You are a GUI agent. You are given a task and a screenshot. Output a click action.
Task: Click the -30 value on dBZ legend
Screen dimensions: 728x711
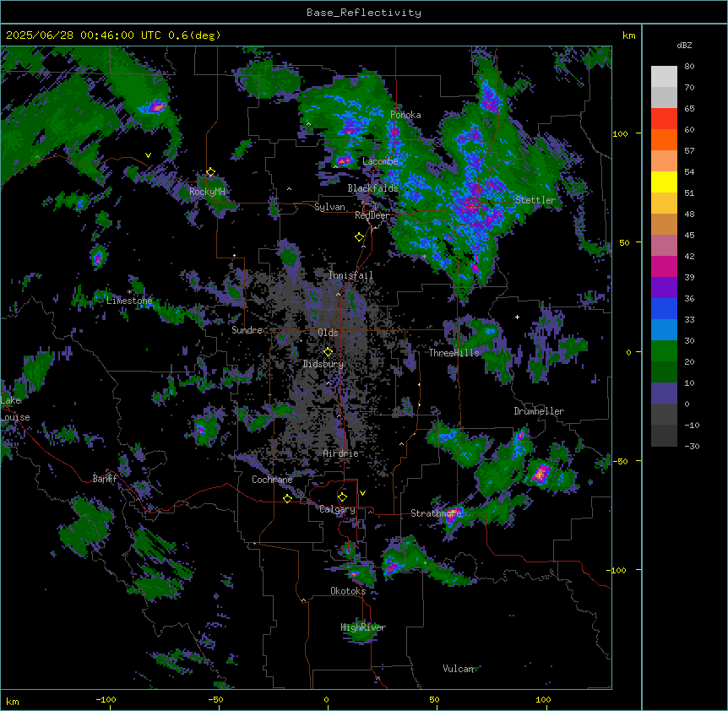692,447
